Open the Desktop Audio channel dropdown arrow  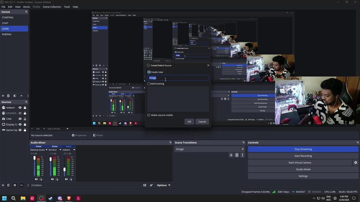[46, 150]
